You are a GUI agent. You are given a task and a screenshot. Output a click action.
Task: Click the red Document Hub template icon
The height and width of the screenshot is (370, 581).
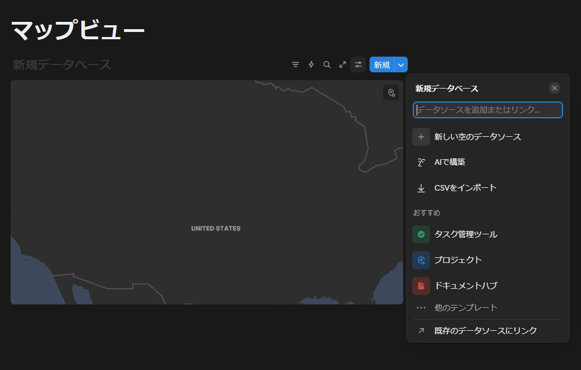[421, 286]
